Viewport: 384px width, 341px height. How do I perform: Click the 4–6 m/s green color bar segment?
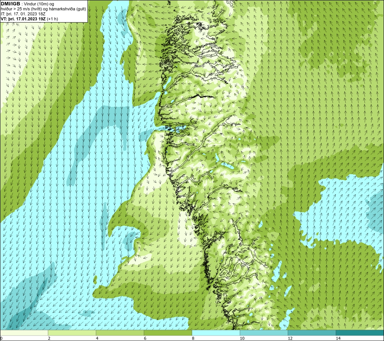coord(120,333)
